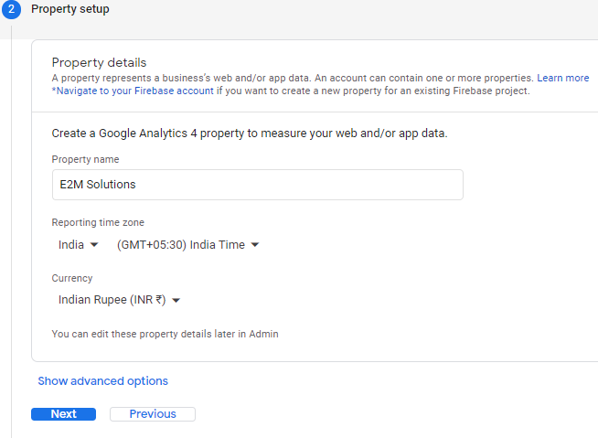Focus the Property name field with E2M Solutions
The width and height of the screenshot is (598, 438).
(257, 185)
